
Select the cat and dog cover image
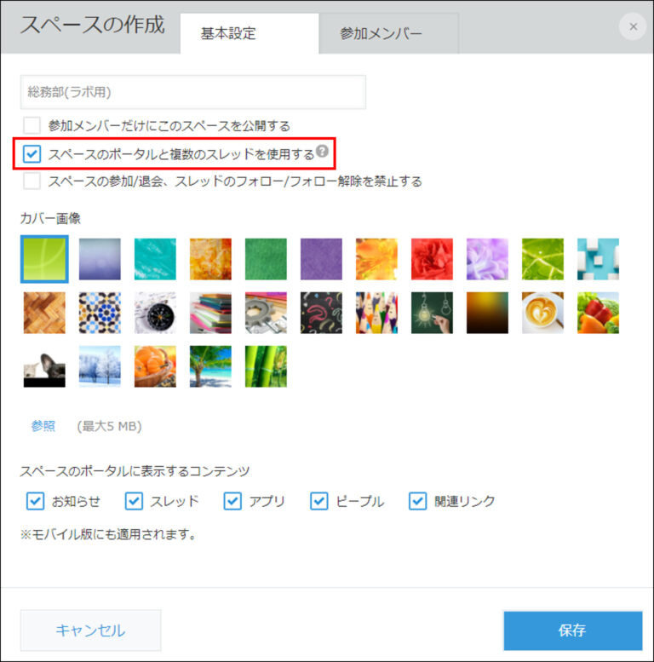44,366
